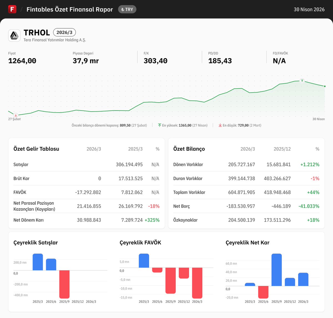
Task: Click the TRHOL ticker heading
Action: tap(37, 32)
